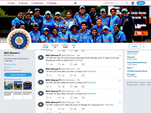The height and width of the screenshot is (113, 151).
Task: Go to Home in the top navigation
Action: (x=11, y=3)
